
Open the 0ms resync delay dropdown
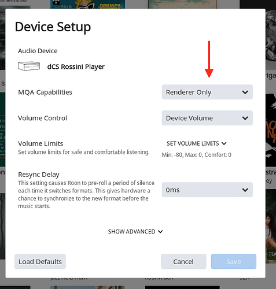[207, 190]
